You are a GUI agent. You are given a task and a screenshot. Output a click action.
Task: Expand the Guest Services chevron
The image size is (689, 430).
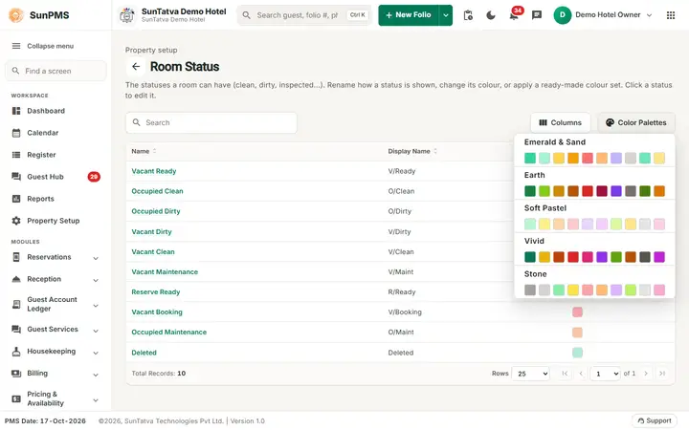click(96, 331)
